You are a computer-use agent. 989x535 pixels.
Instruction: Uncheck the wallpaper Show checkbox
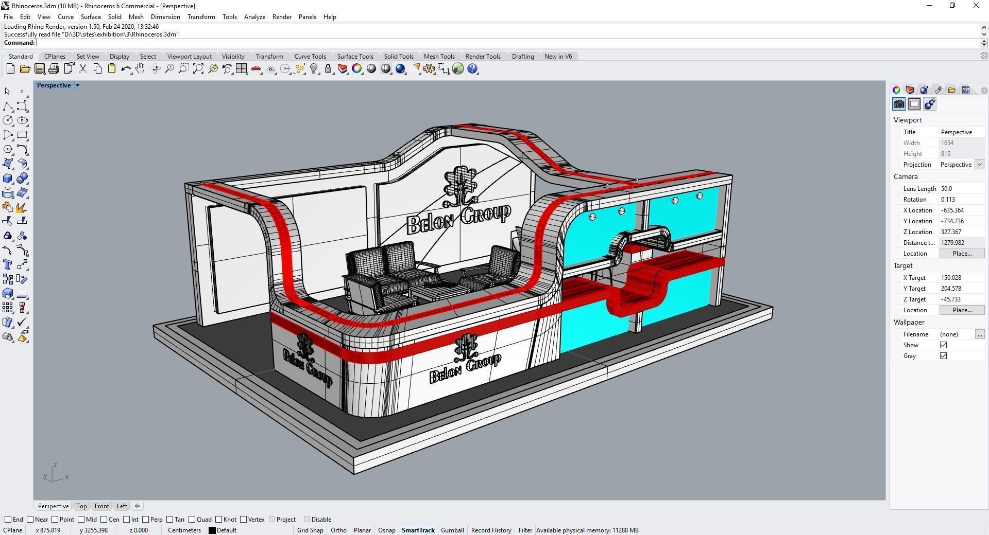(x=943, y=345)
